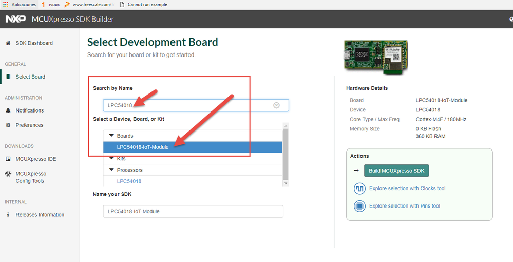Click the list scrollbar up arrow
The image size is (513, 262).
(286, 126)
